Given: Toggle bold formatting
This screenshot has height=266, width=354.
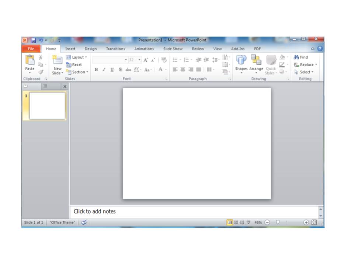Looking at the screenshot, I should [96, 69].
